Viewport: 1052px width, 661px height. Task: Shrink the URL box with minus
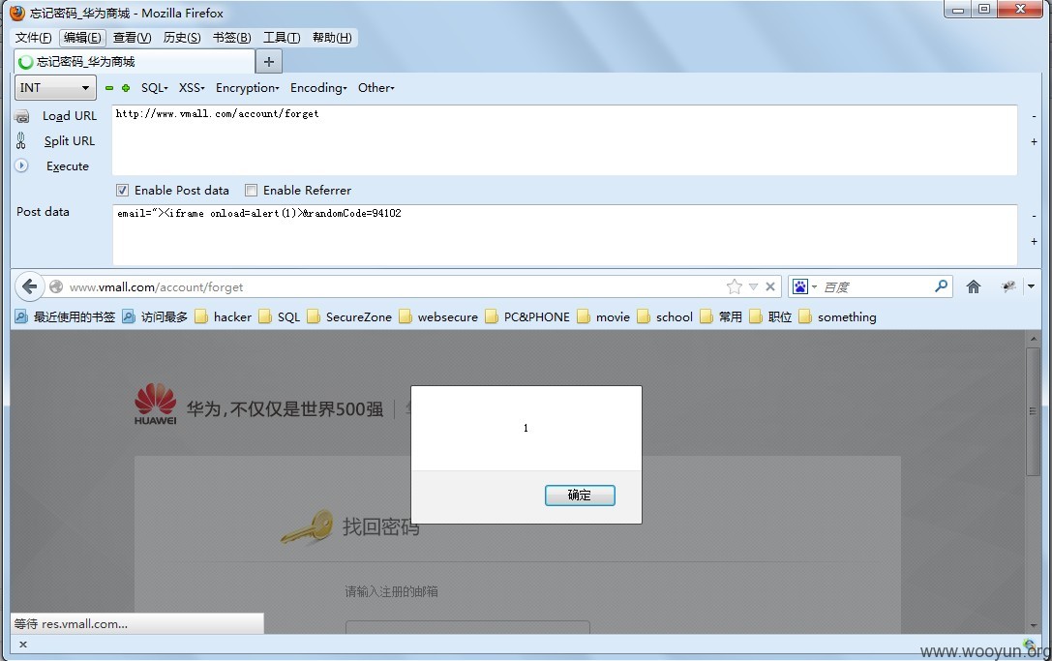(1034, 116)
